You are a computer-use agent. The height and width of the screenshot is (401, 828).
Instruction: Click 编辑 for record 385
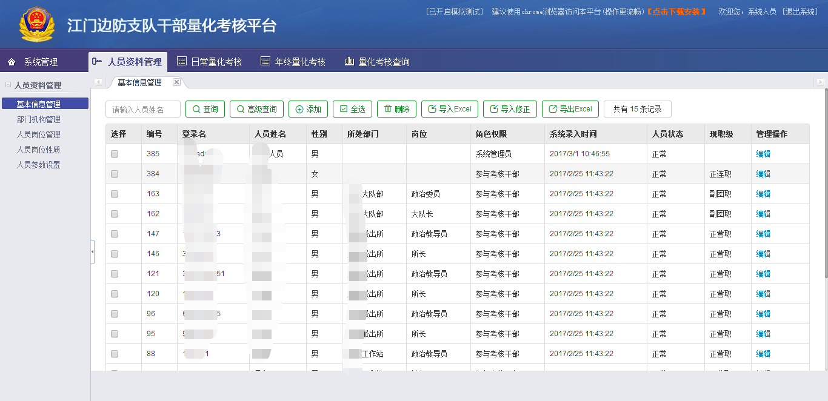point(763,154)
